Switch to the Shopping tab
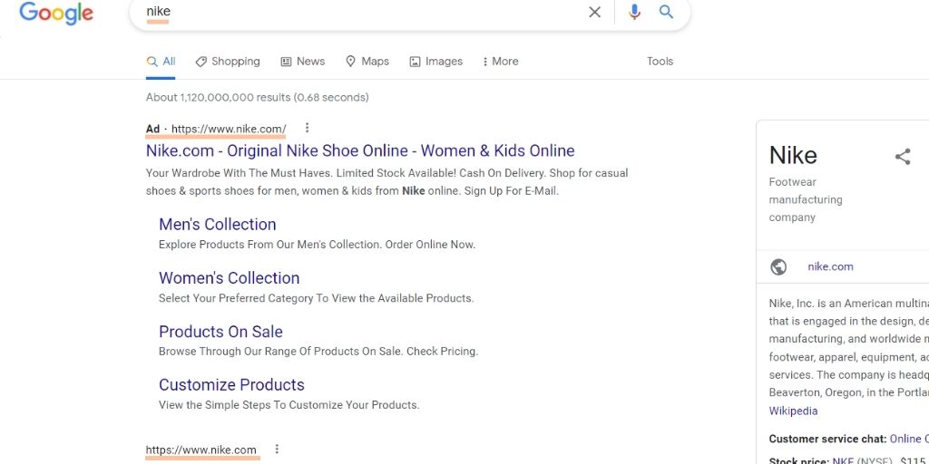The height and width of the screenshot is (464, 929). tap(228, 62)
